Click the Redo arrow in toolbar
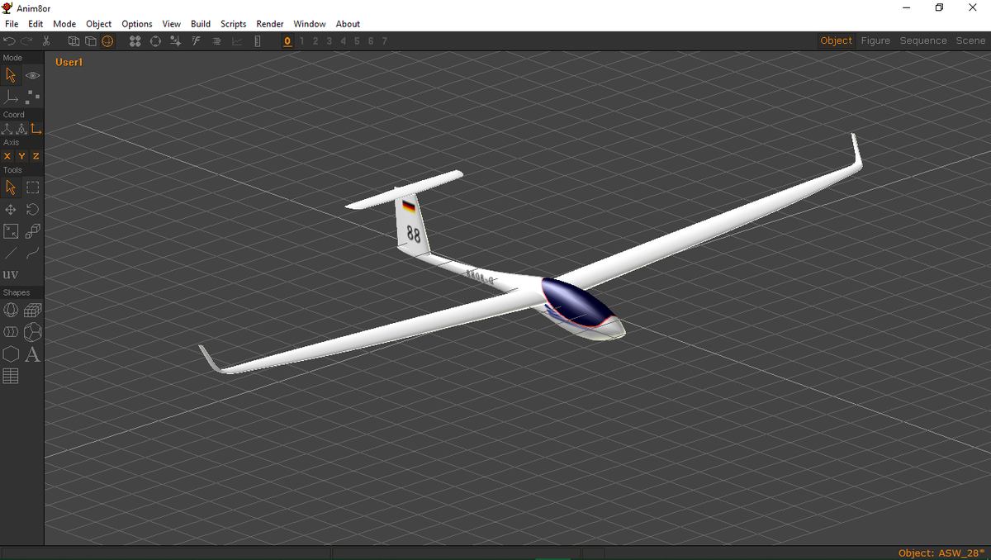Viewport: 991px width, 560px height. (27, 41)
